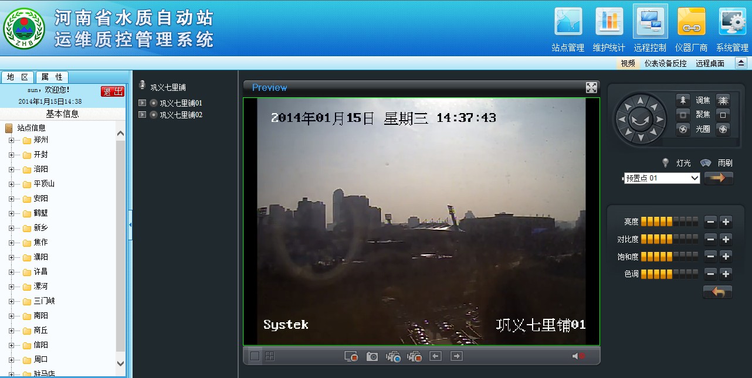
Task: Expand the 安阳 tree node
Action: click(x=11, y=199)
